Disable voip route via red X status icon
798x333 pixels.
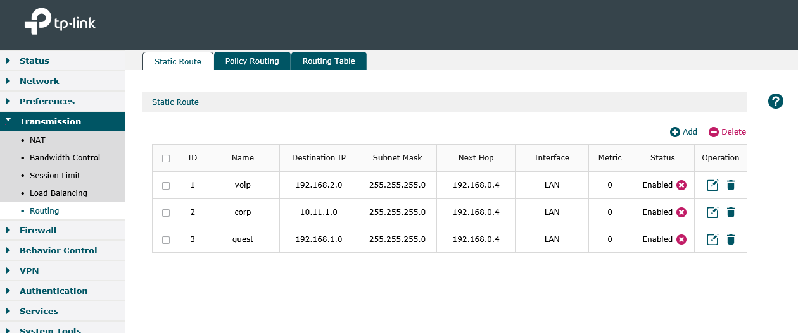click(x=681, y=185)
